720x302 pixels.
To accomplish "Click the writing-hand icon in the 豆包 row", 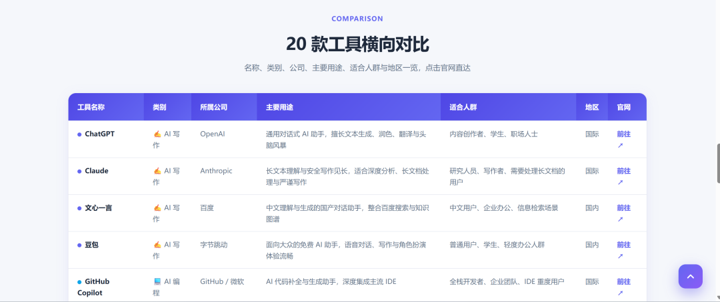I will 157,245.
